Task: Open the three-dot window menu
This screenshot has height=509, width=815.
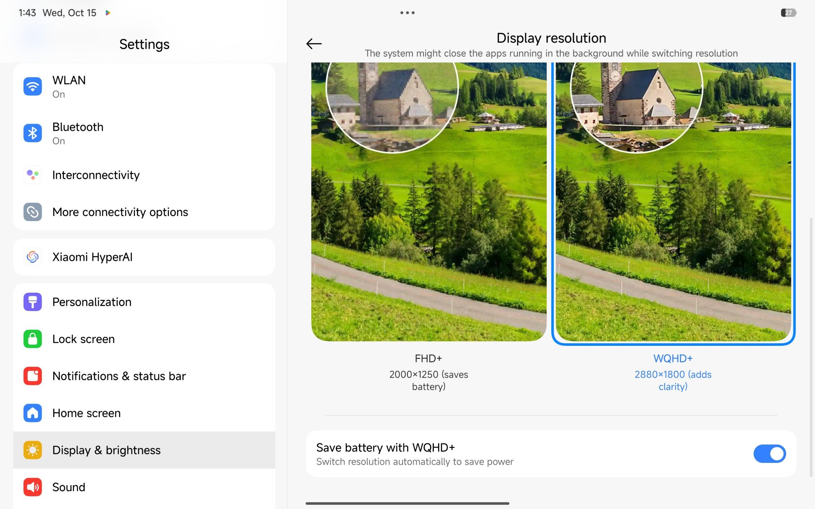Action: point(407,13)
